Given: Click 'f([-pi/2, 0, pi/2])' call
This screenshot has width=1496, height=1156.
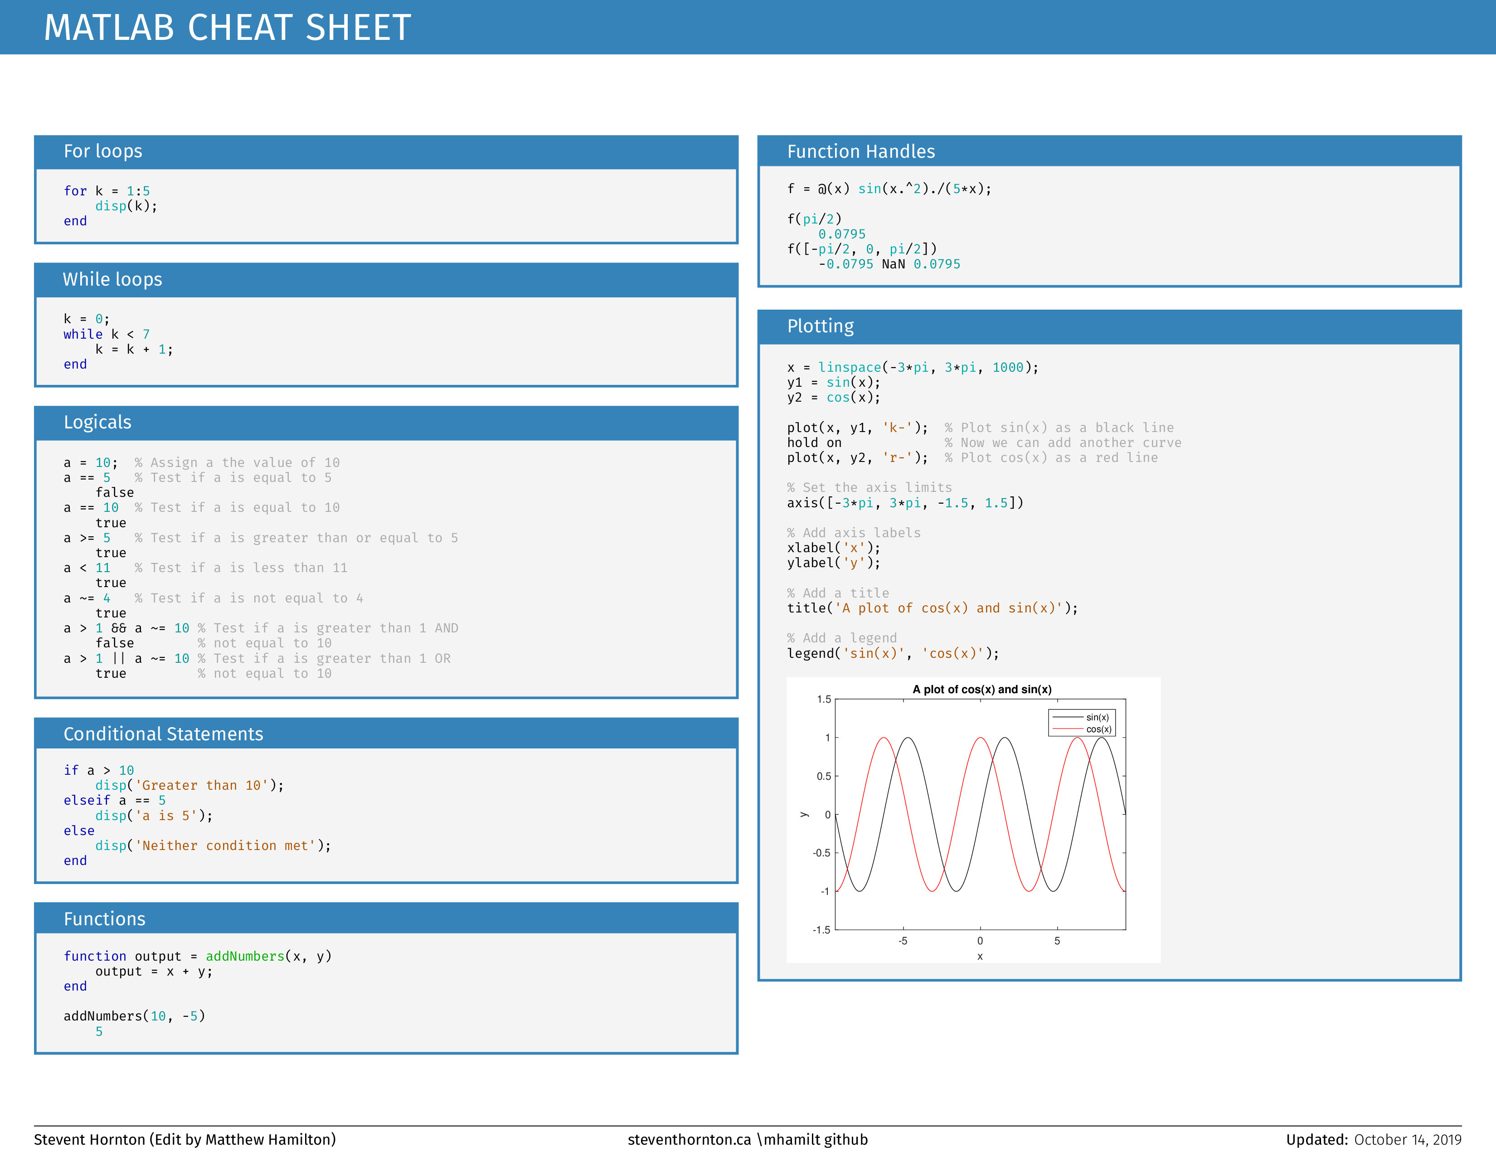Looking at the screenshot, I should pos(862,249).
